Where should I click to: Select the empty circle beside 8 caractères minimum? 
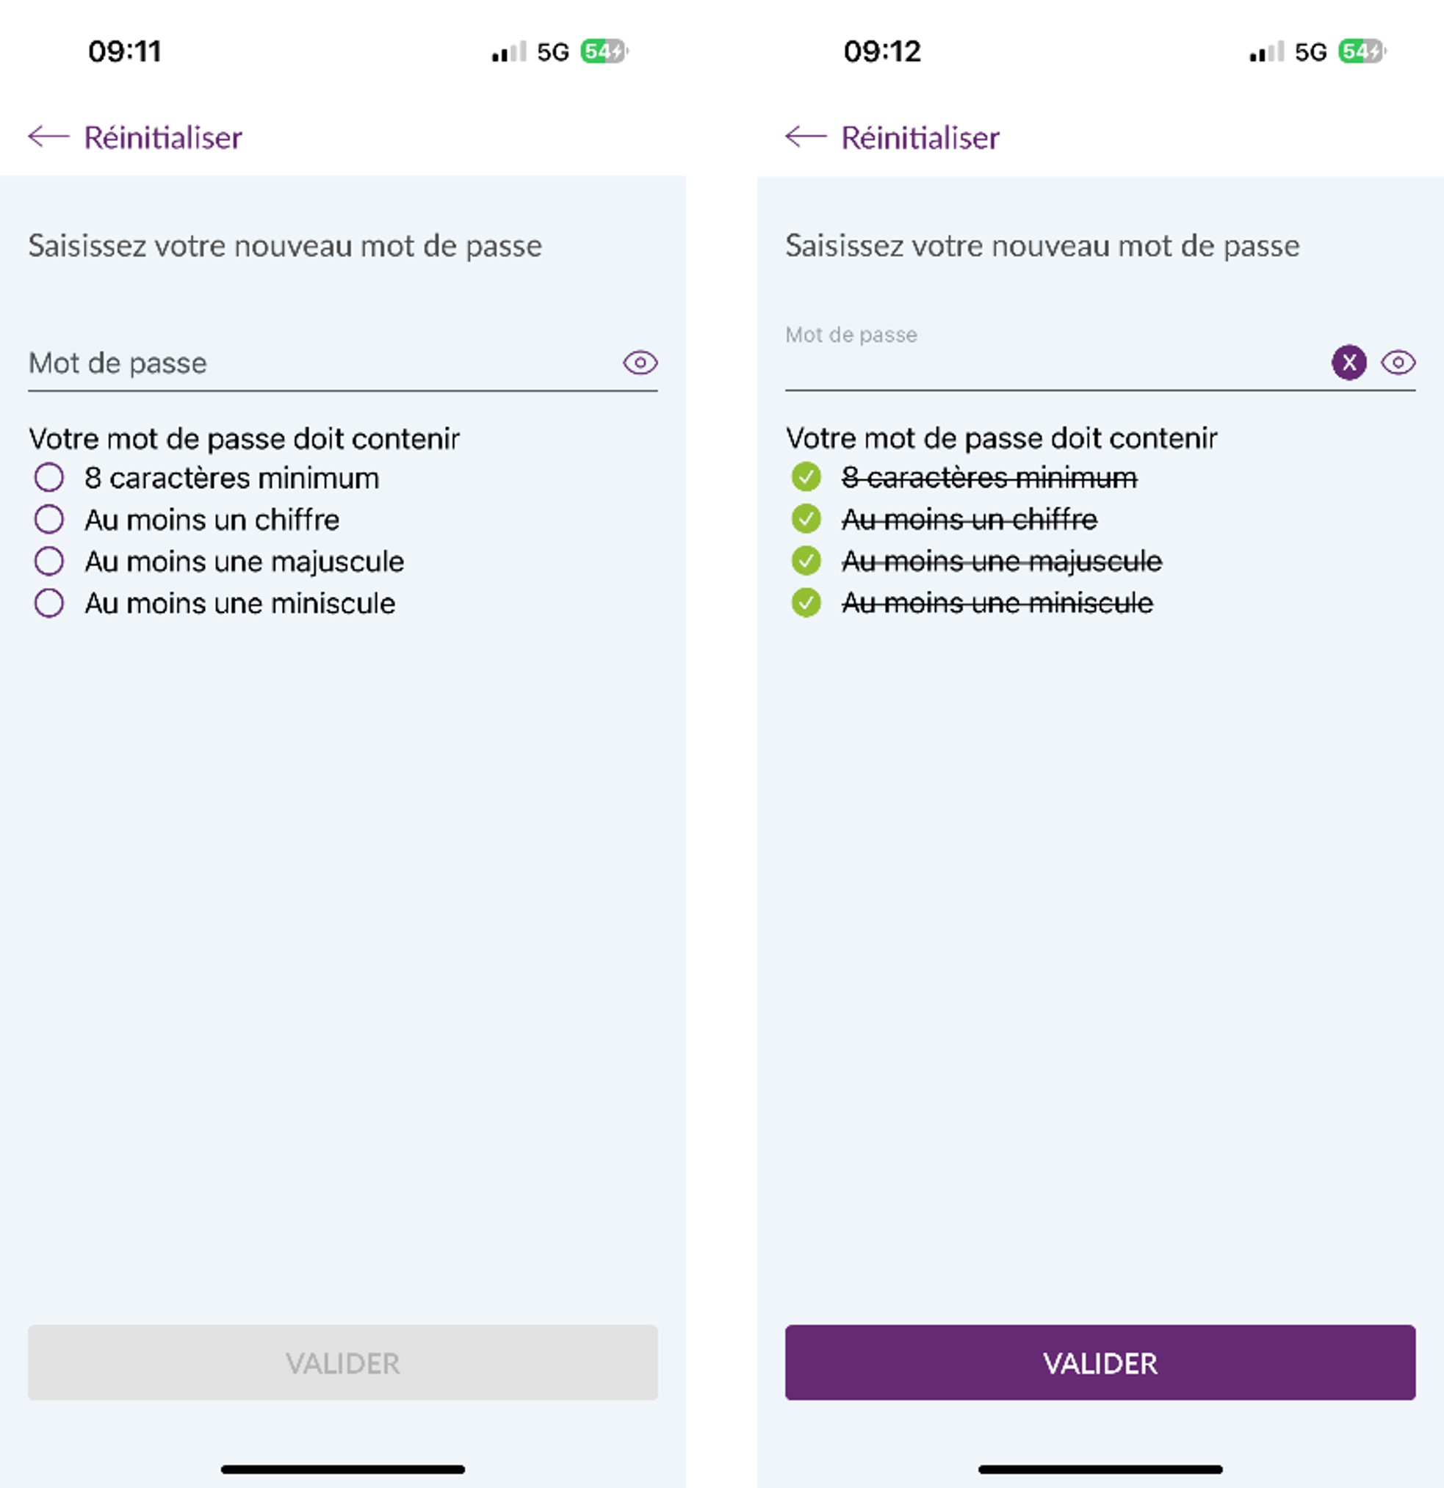click(49, 478)
